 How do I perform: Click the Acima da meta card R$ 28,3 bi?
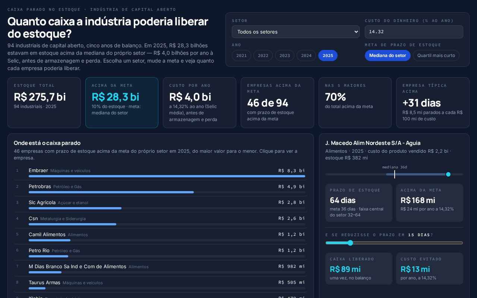[x=122, y=102]
